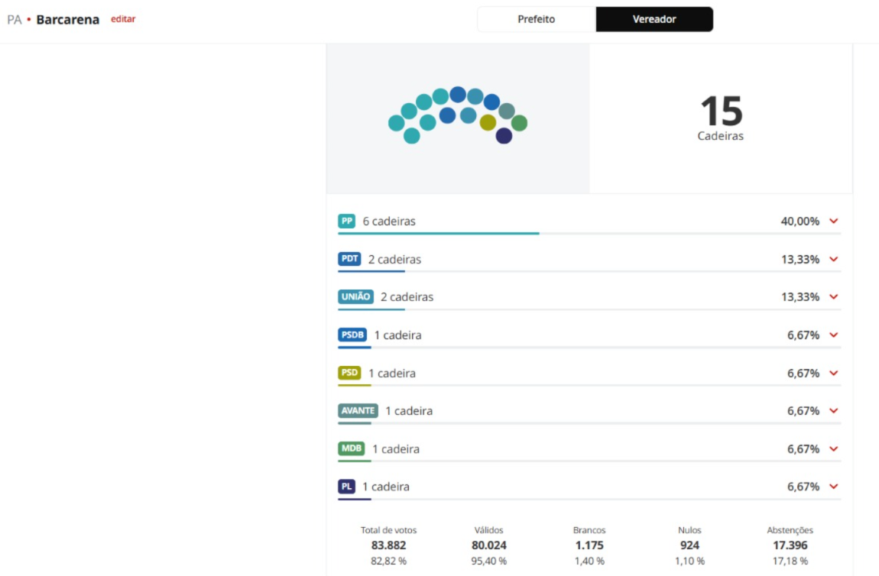Expand the PSDB row chevron

coord(834,335)
